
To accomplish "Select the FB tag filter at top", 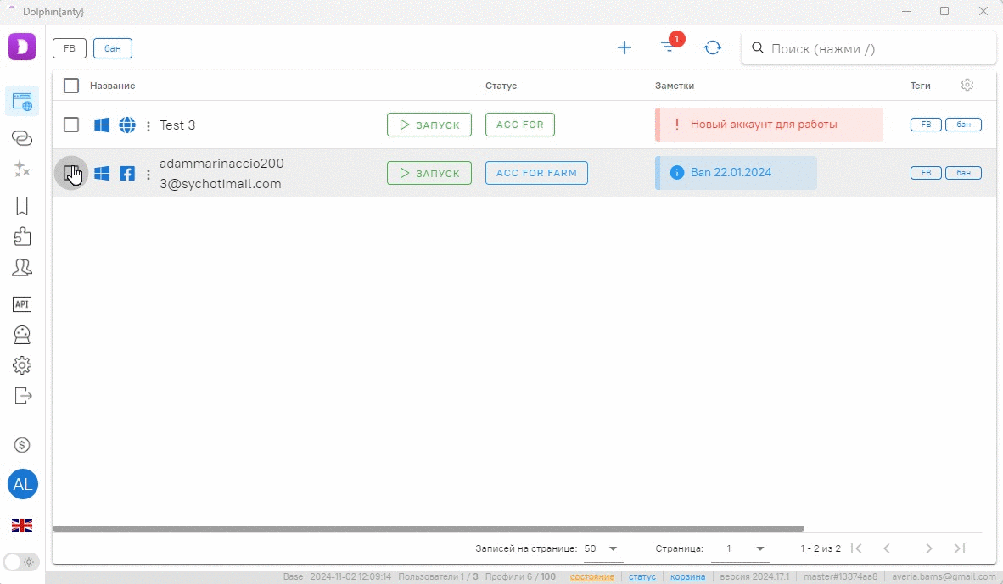I will [x=70, y=48].
